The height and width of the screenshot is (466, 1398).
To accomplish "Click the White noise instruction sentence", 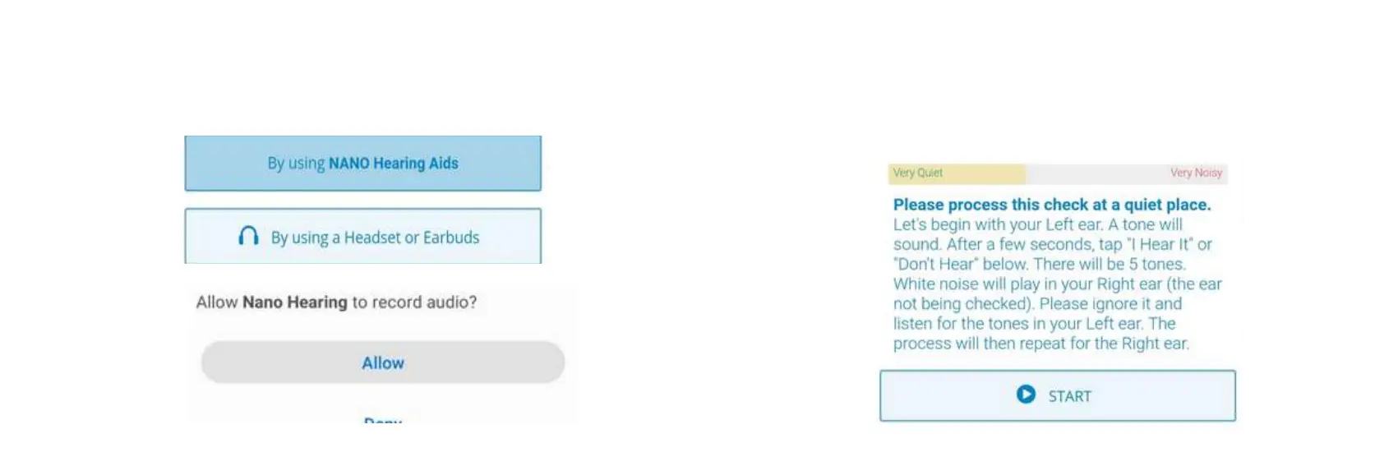I will tap(1057, 293).
